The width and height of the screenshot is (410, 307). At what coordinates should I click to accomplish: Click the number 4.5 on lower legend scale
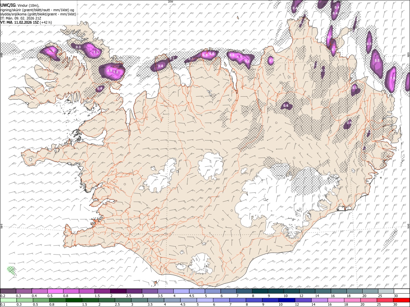click(x=183, y=304)
